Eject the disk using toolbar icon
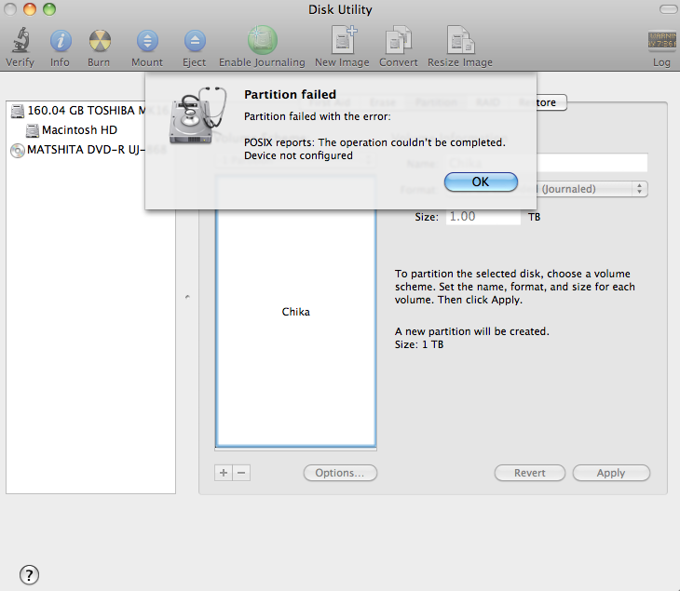This screenshot has width=680, height=591. pos(195,41)
